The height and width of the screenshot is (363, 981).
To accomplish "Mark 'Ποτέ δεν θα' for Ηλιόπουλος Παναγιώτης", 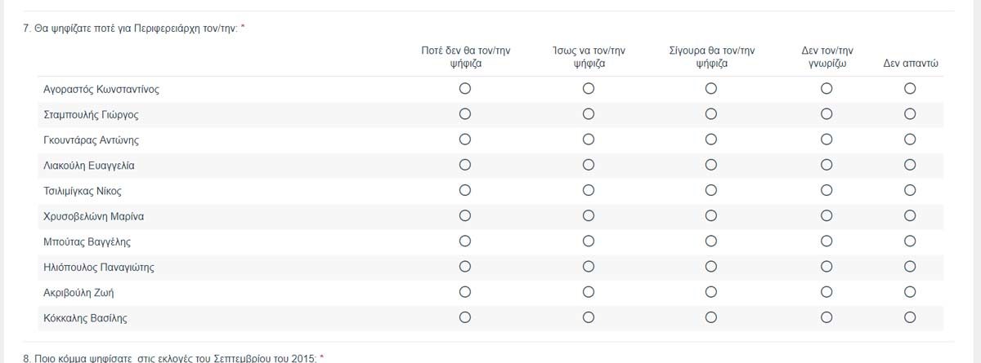I will [x=465, y=266].
